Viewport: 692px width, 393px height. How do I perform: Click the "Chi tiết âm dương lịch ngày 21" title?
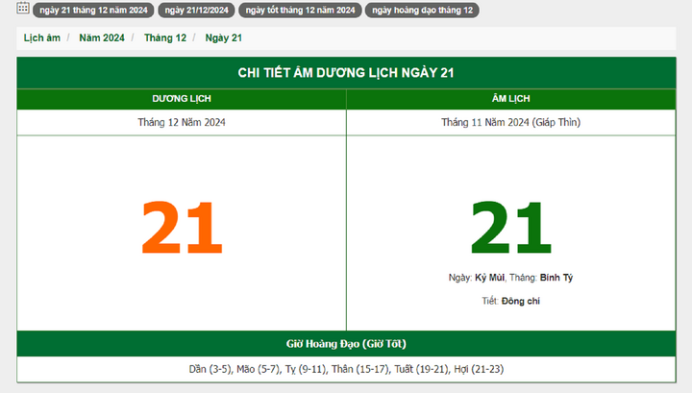pos(346,73)
